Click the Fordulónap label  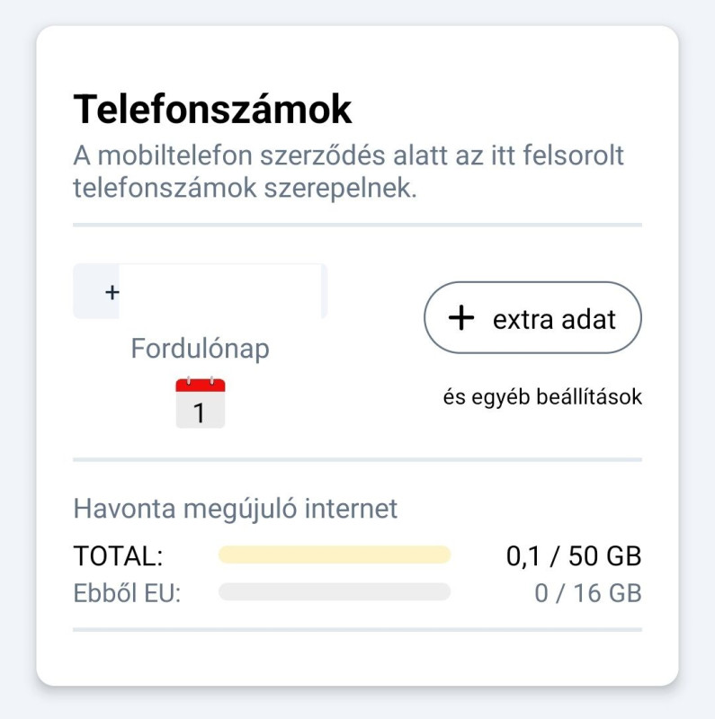tap(200, 349)
